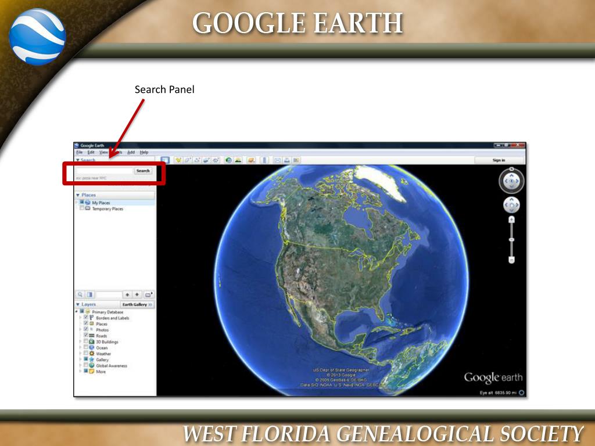This screenshot has width=595, height=446.
Task: Toggle the More layer checkbox
Action: coord(86,371)
